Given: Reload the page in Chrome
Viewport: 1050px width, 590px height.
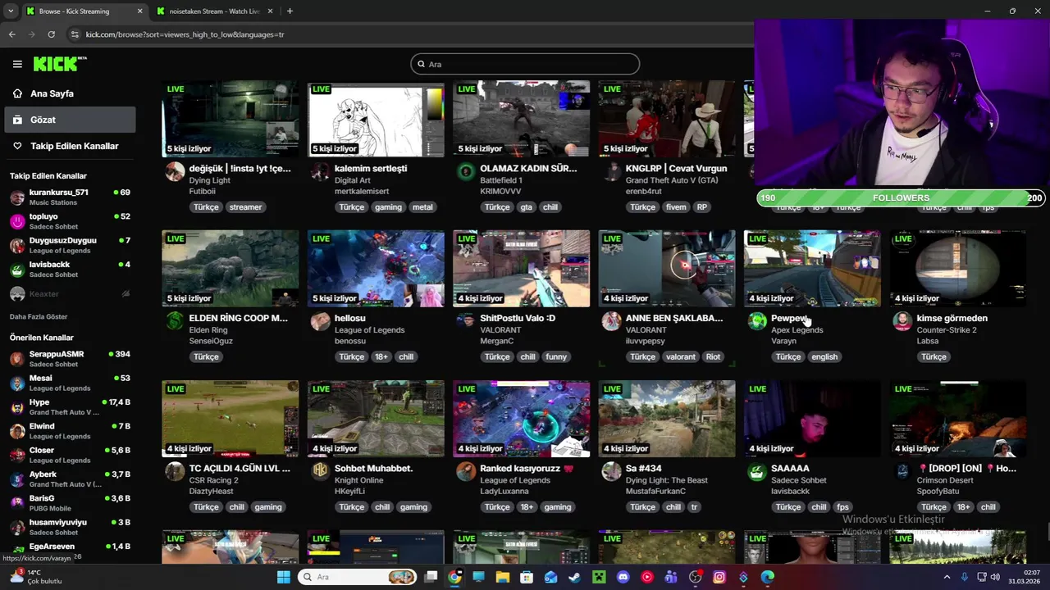Looking at the screenshot, I should pos(51,34).
